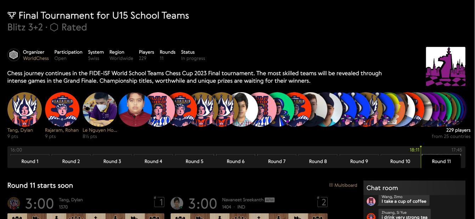Viewport: 475px width, 219px height.
Task: Click the 3:00 clock for Navaneet Sreekanth
Action: tap(202, 203)
